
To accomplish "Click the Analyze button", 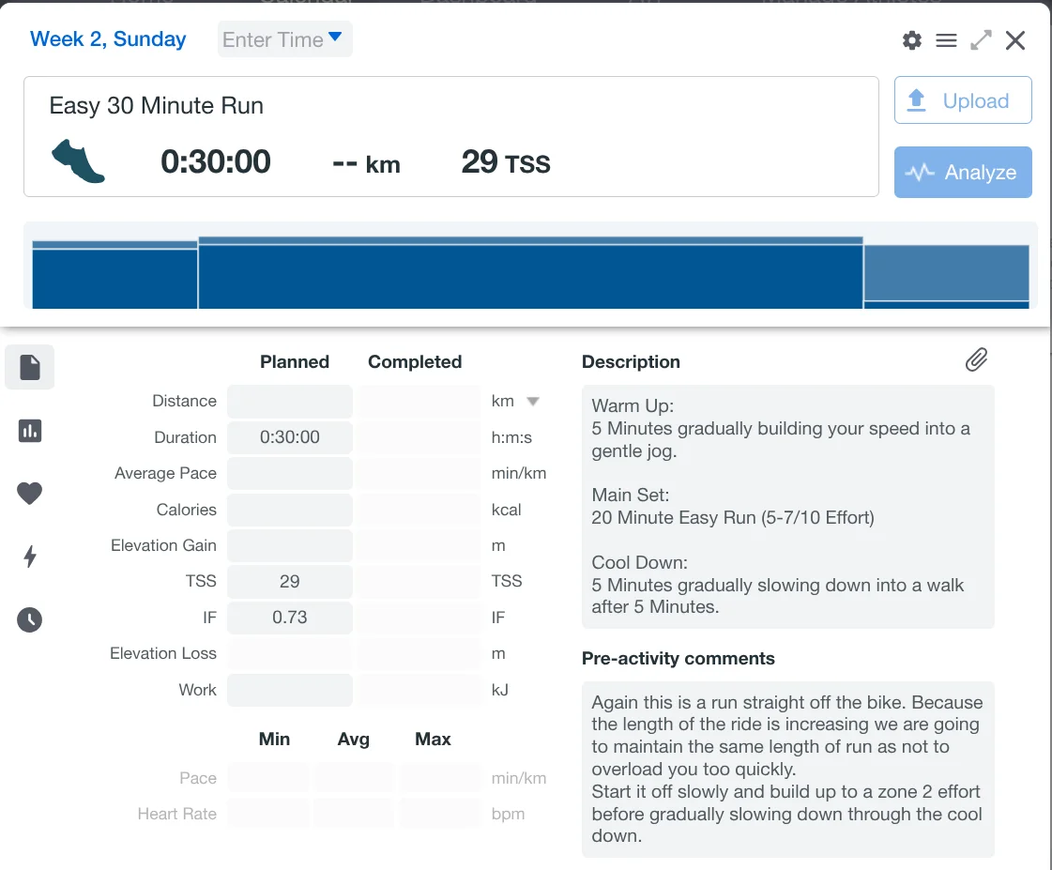I will click(x=963, y=172).
